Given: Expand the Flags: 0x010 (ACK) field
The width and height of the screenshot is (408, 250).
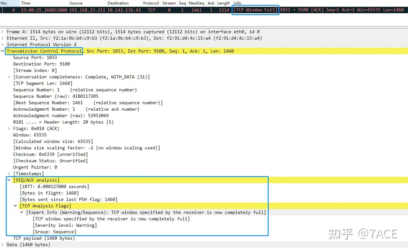Looking at the screenshot, I should 9,128.
